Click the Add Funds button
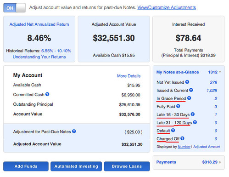 [26, 166]
